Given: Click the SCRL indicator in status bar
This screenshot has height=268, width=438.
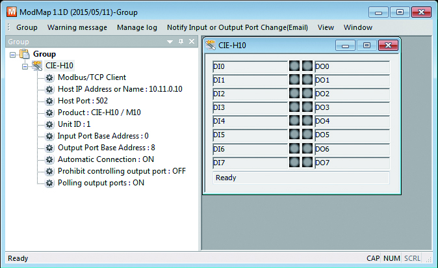Looking at the screenshot, I should click(412, 258).
